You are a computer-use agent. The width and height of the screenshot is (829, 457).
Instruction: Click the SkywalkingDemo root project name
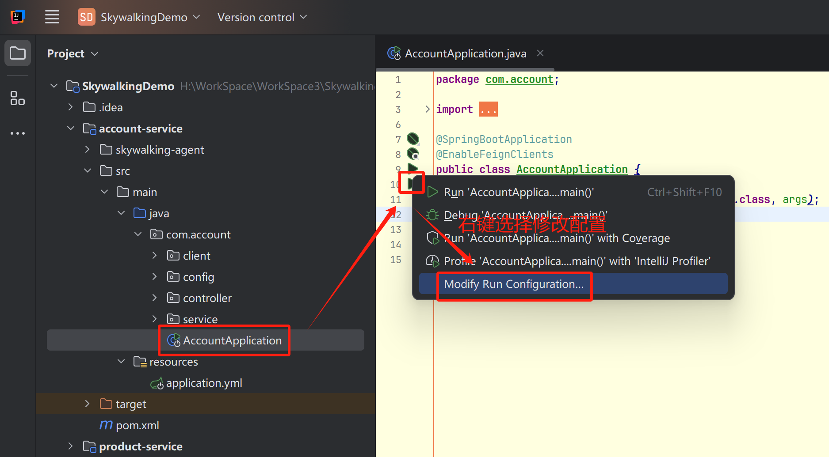tap(128, 86)
